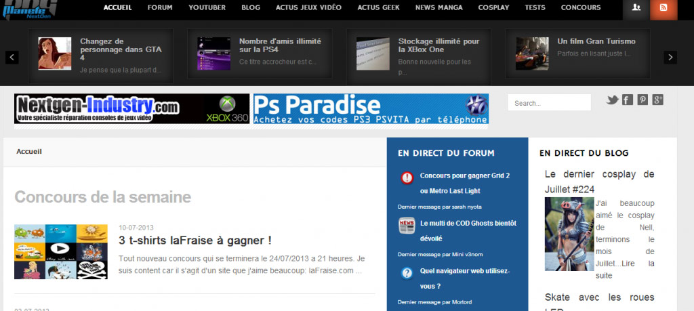Open the Google Plus social icon
Image resolution: width=694 pixels, height=311 pixels.
click(x=657, y=100)
